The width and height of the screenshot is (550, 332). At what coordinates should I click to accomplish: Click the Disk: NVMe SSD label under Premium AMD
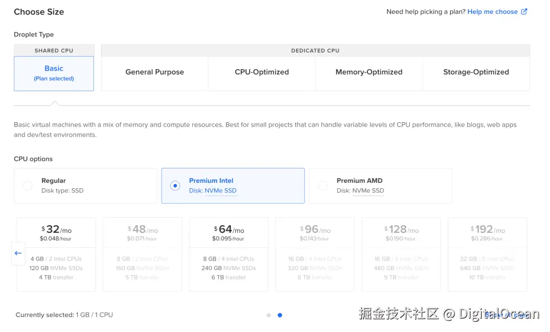coord(360,190)
